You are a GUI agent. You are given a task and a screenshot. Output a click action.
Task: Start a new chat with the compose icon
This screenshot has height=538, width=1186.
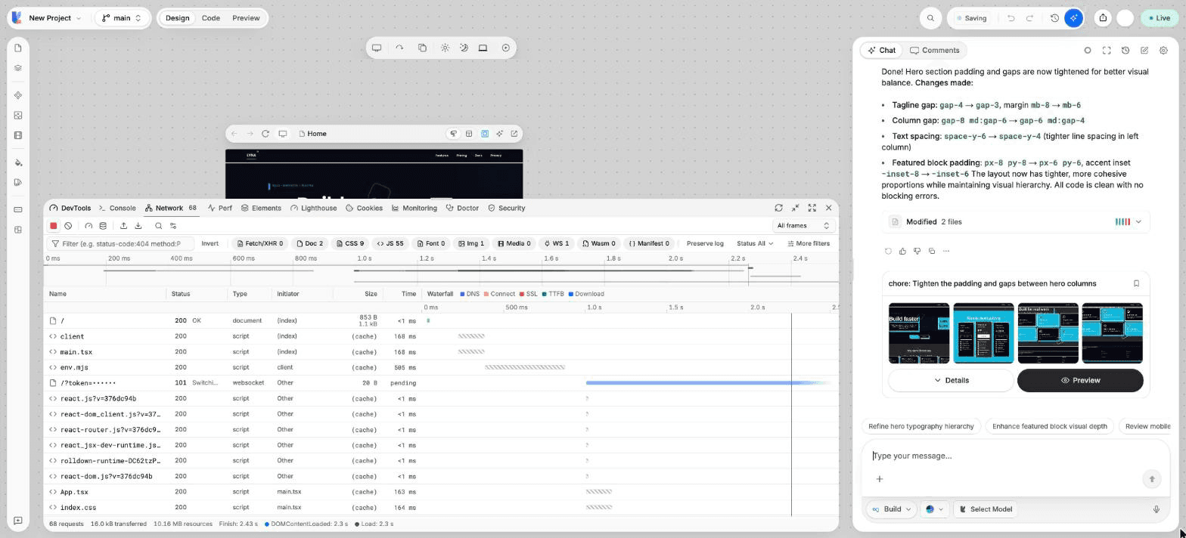(x=1144, y=51)
